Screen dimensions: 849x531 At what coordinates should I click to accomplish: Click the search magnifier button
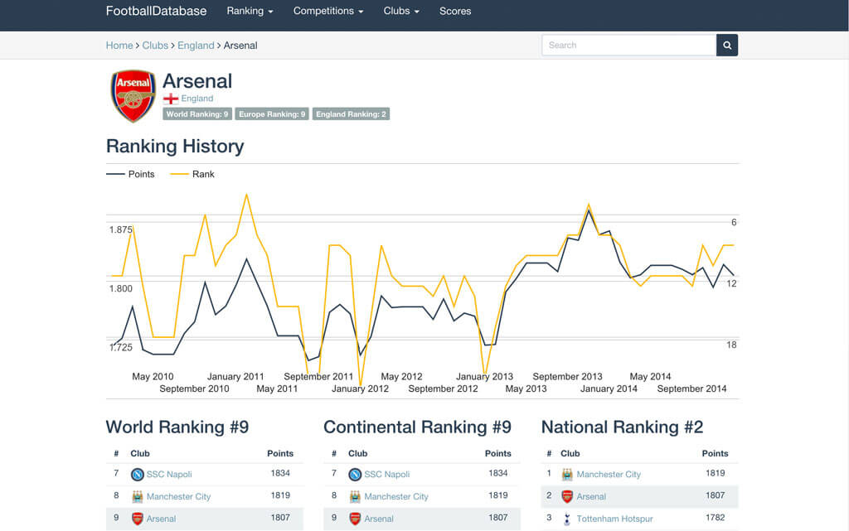[x=726, y=46]
